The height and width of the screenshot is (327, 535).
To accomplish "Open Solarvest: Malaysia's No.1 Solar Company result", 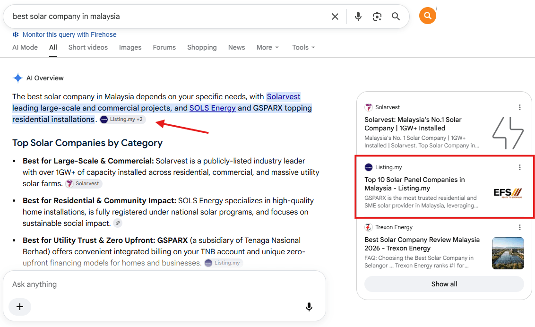I will pos(413,124).
